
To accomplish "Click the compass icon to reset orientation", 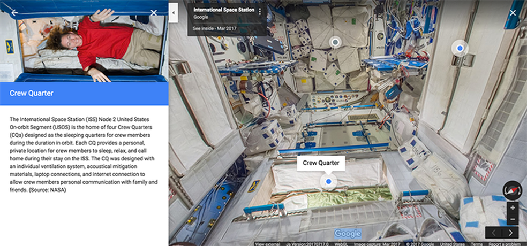I will coord(511,190).
